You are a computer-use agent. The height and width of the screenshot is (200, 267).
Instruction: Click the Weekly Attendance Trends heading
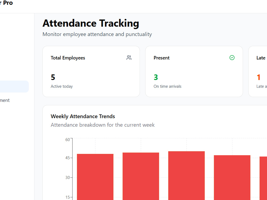pyautogui.click(x=83, y=116)
